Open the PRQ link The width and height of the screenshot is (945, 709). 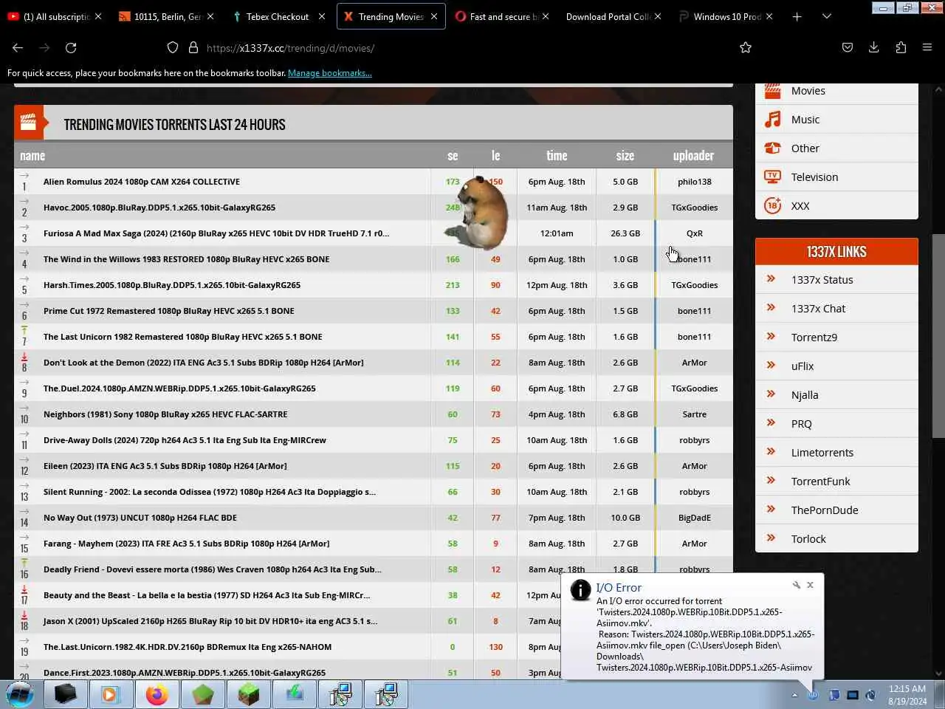pos(801,424)
